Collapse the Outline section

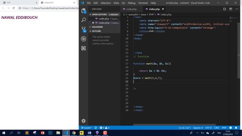[104, 31]
